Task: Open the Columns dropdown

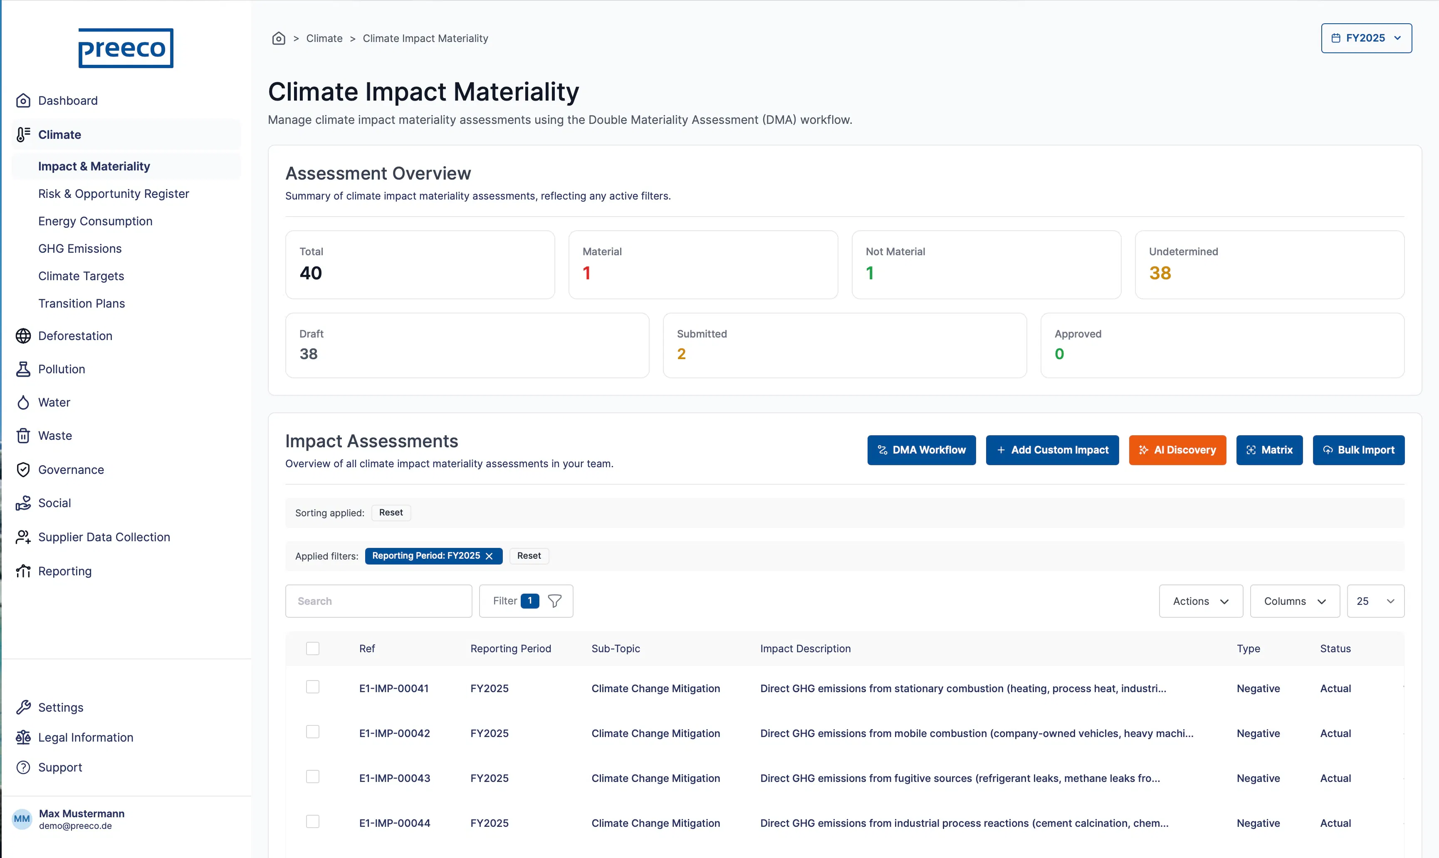Action: 1295,601
